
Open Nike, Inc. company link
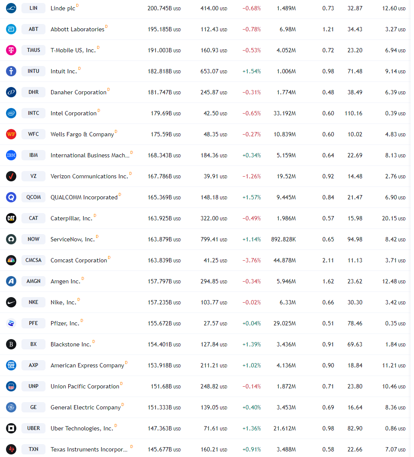coord(63,302)
